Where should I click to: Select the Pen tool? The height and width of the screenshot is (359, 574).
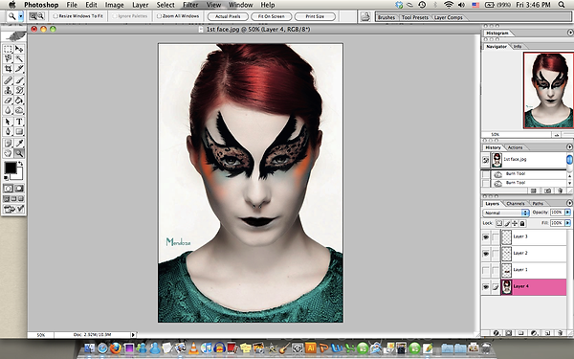tap(8, 131)
